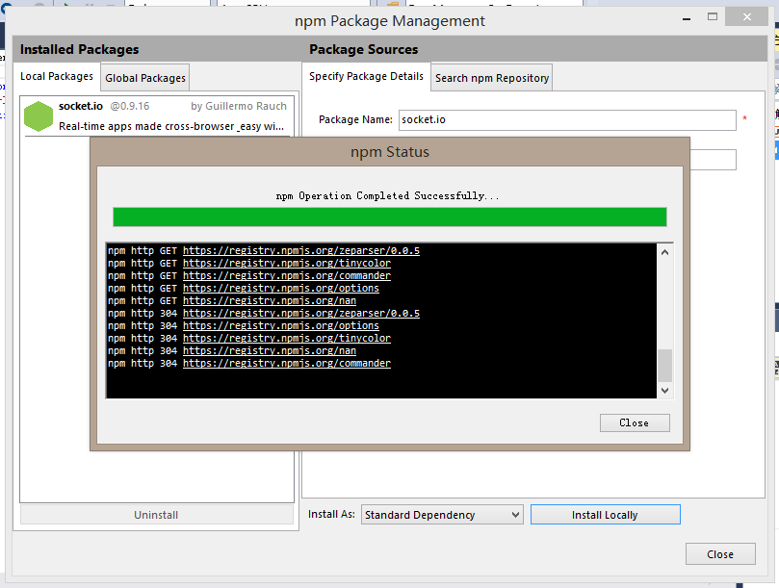Click the Install Locally button
This screenshot has height=588, width=779.
click(605, 515)
